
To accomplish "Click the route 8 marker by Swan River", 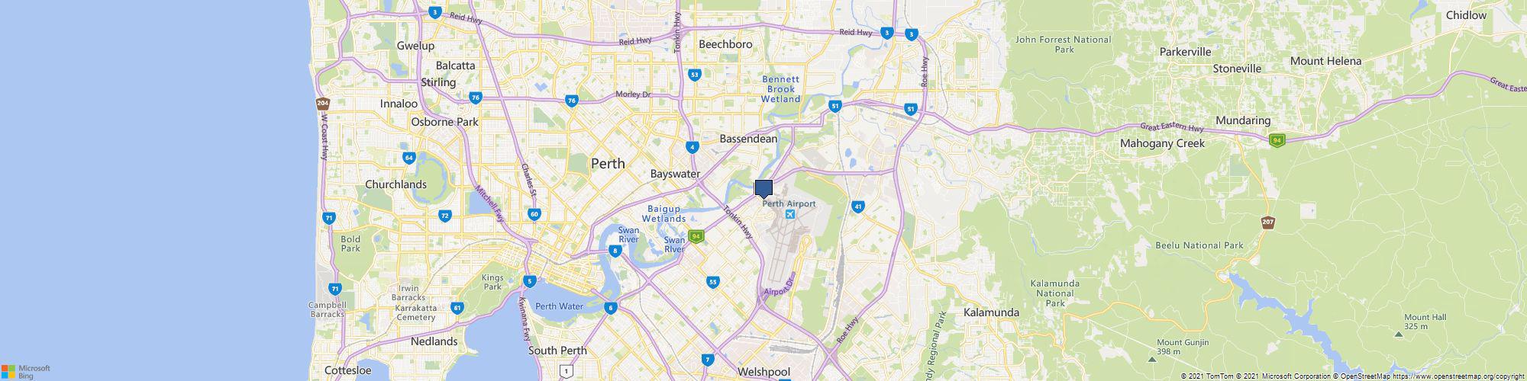I will (x=615, y=251).
